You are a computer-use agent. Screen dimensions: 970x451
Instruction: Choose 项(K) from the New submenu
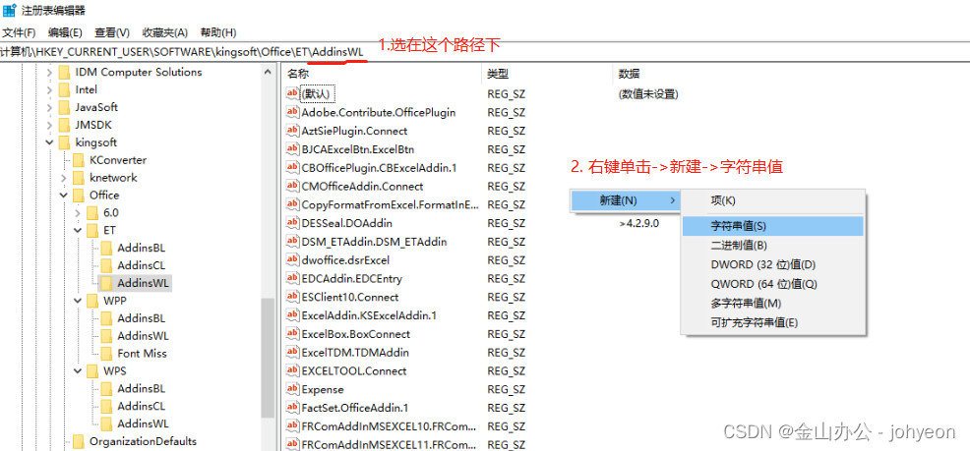(x=772, y=200)
